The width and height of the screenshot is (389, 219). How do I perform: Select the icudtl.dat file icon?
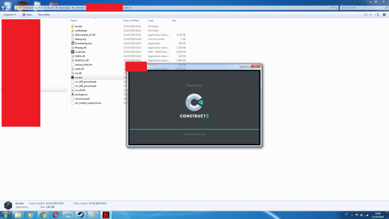pyautogui.click(x=72, y=52)
